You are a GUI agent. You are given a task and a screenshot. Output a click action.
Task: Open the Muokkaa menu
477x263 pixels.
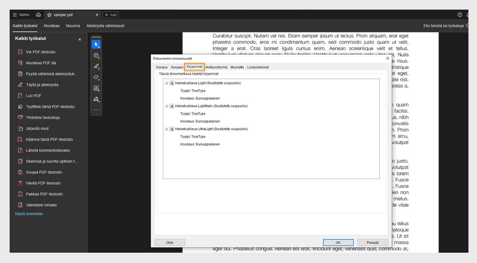click(x=52, y=26)
